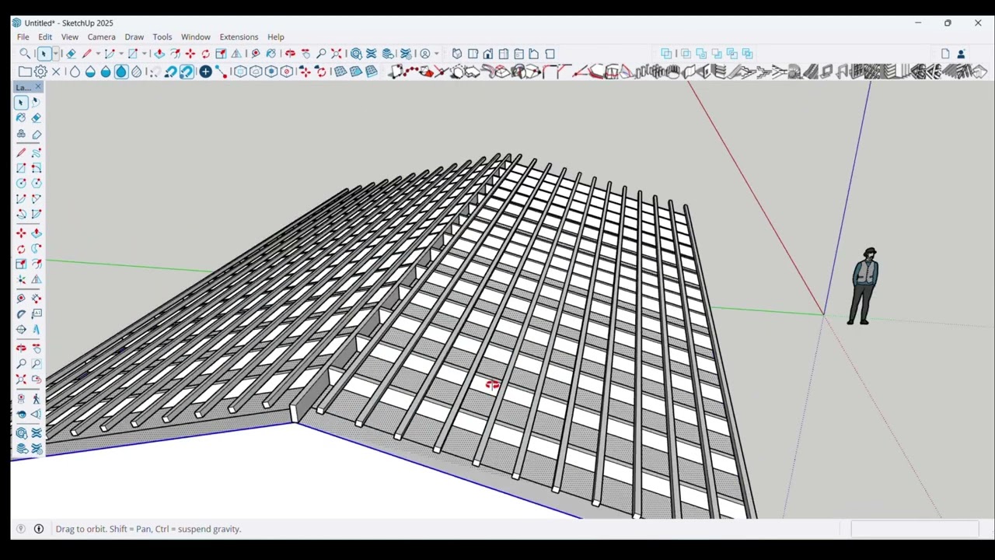The image size is (995, 560).
Task: Open the Camera menu
Action: [101, 37]
